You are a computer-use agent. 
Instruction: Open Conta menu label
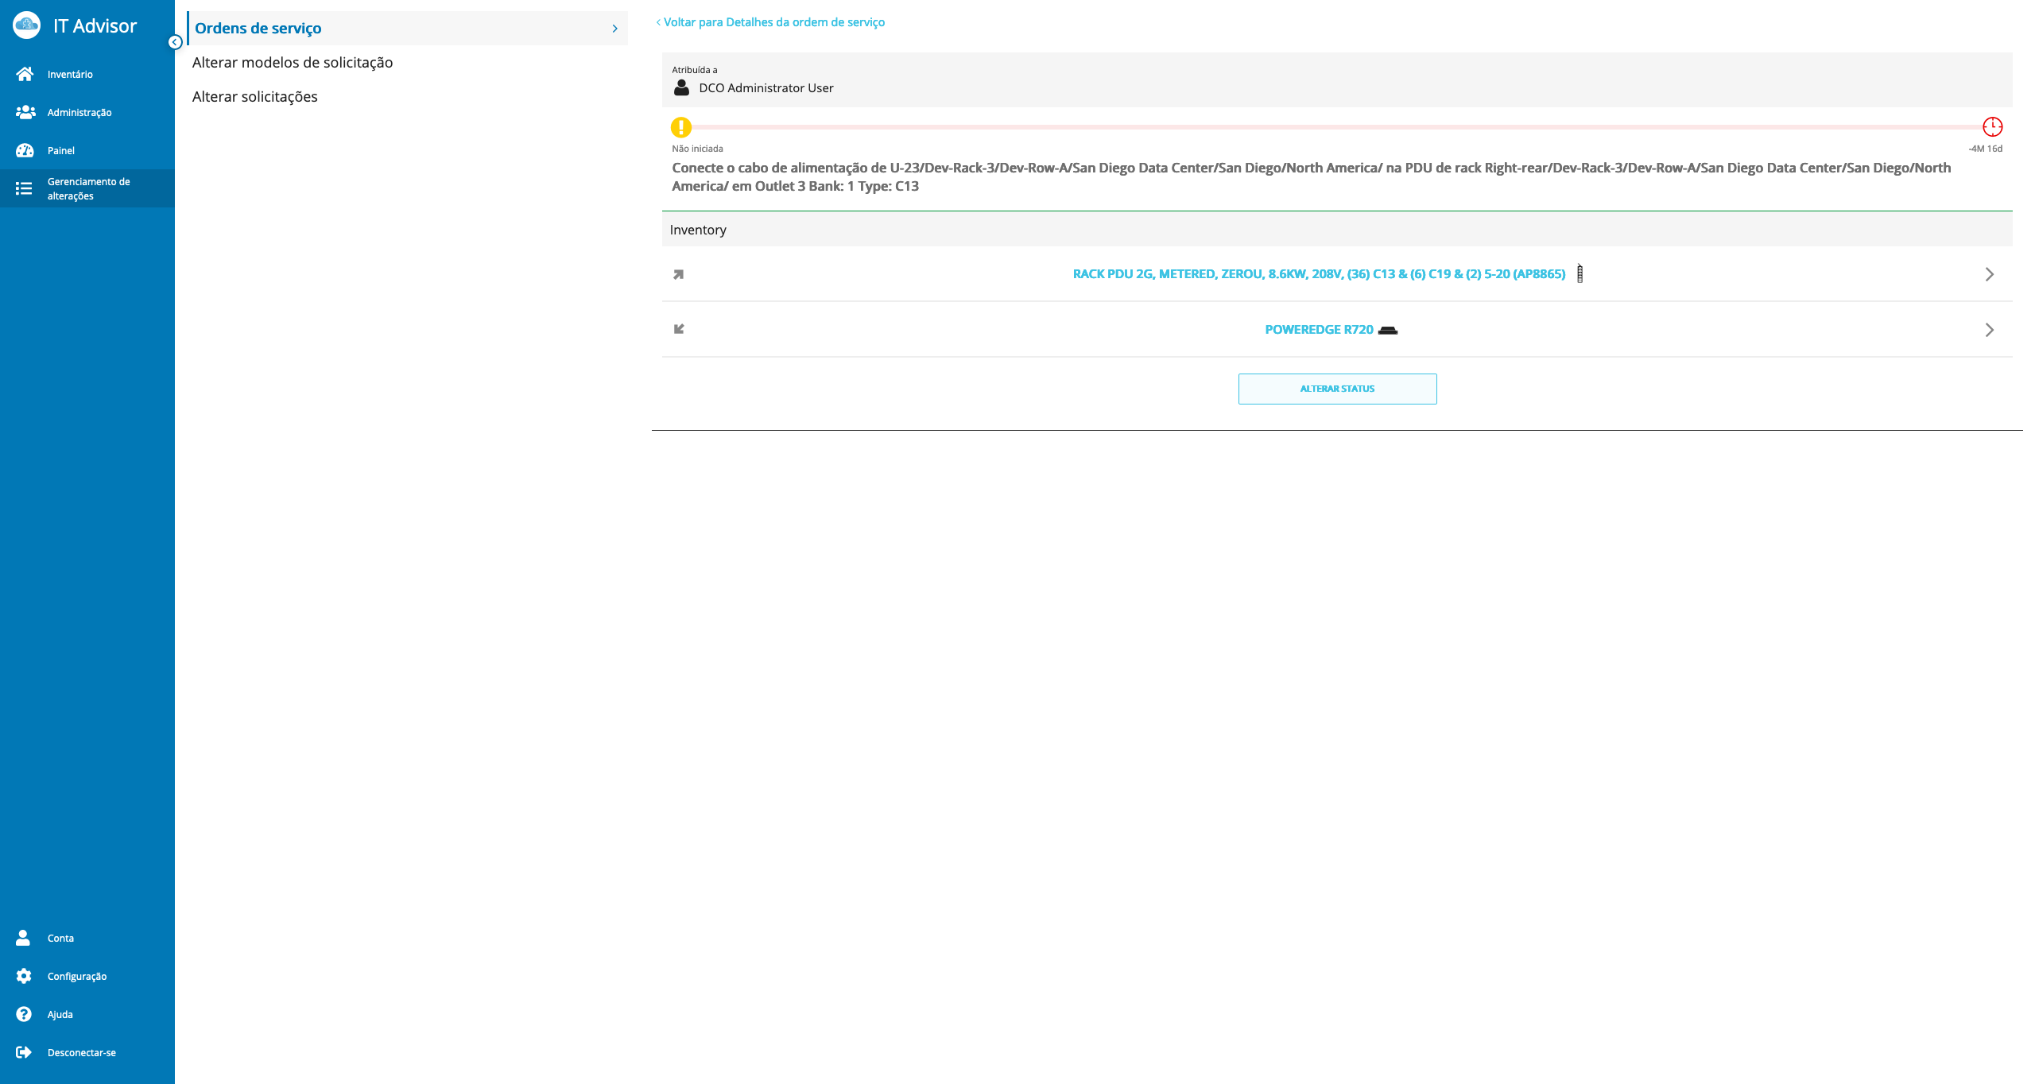[60, 938]
